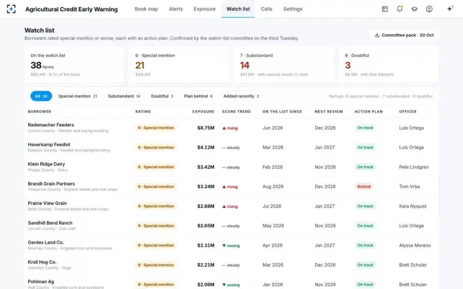Sort by Action plan column header
Image resolution: width=463 pixels, height=289 pixels.
point(368,112)
